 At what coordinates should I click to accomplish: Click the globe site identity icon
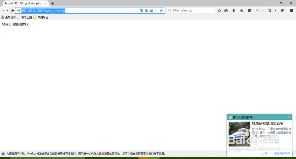tap(19, 11)
